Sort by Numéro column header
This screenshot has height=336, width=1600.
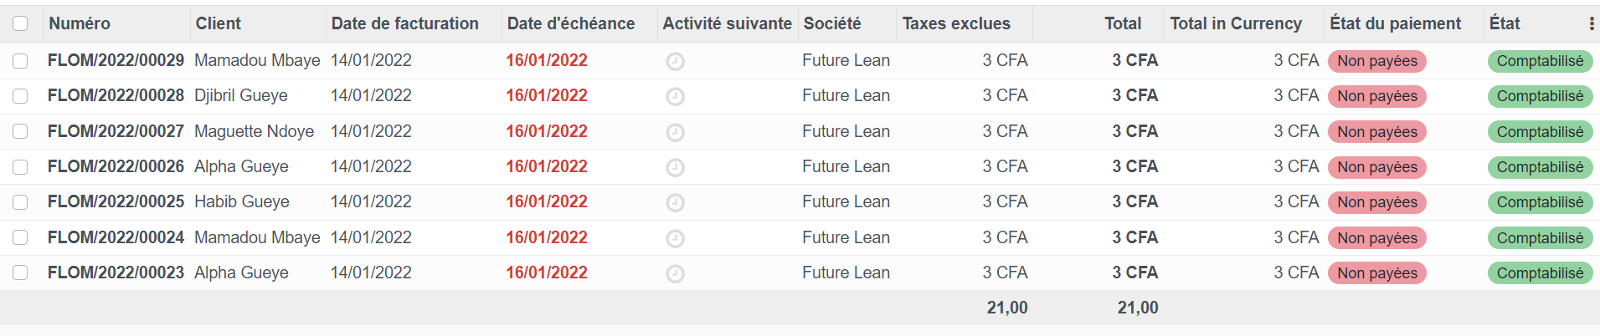tap(80, 23)
